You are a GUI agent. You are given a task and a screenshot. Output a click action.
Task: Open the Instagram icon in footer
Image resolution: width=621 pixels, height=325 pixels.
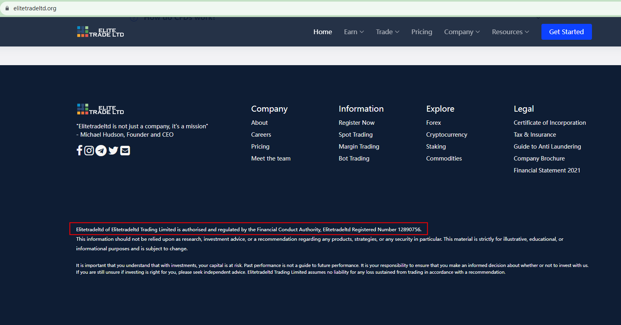coord(89,151)
